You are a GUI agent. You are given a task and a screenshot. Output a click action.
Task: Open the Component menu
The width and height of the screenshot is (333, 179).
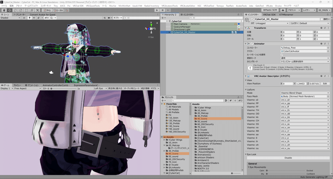(x=46, y=6)
